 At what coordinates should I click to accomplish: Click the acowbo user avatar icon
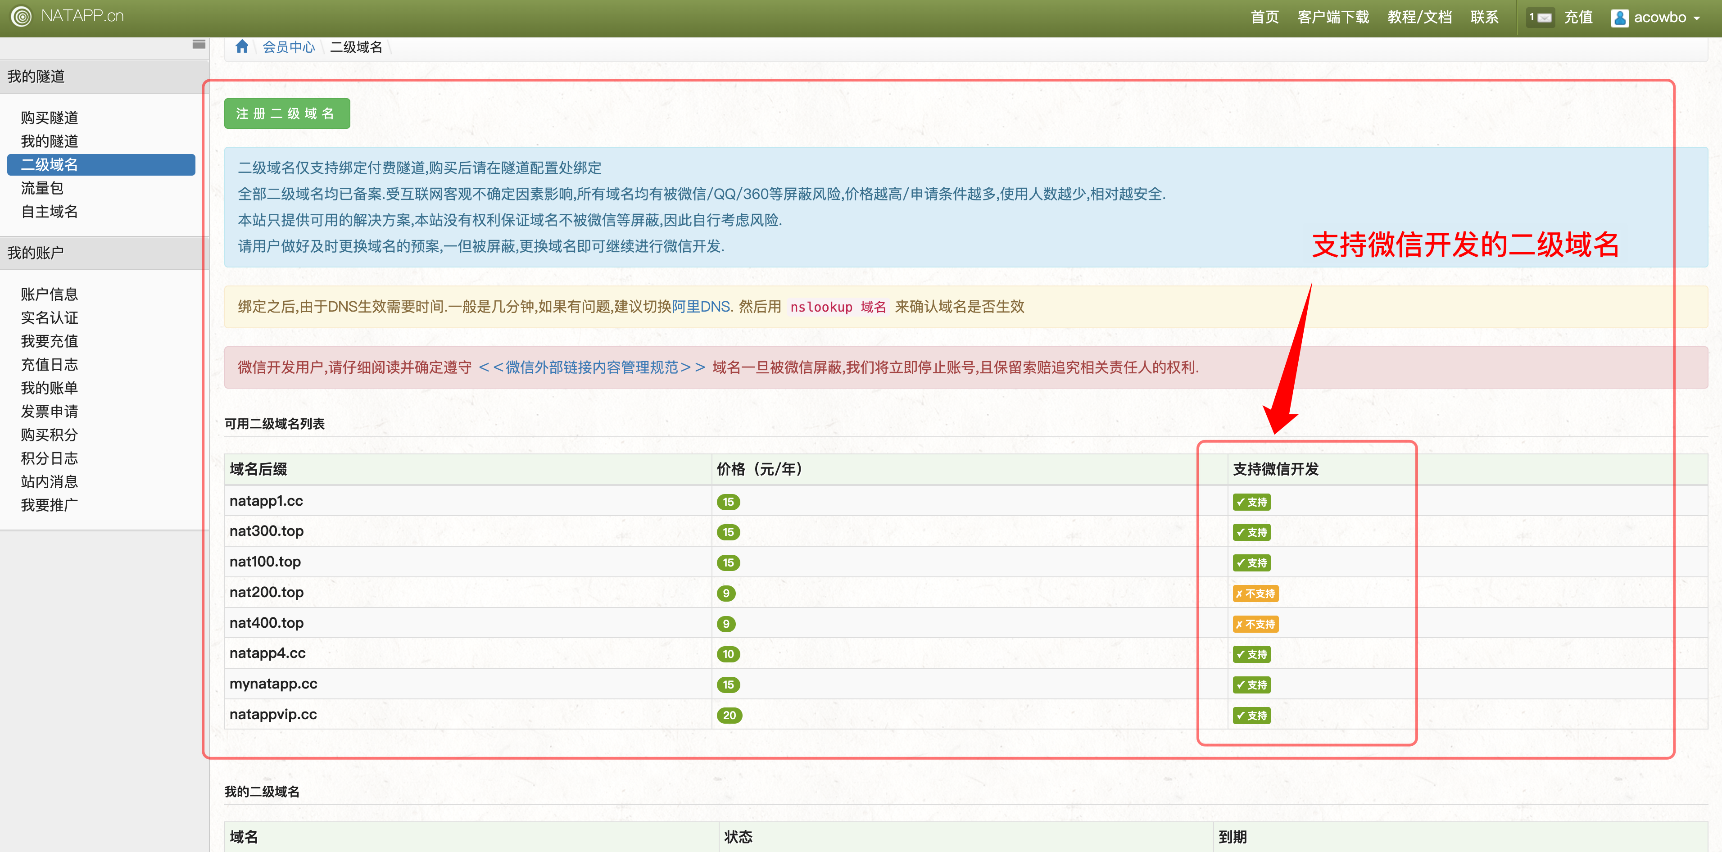(1619, 18)
